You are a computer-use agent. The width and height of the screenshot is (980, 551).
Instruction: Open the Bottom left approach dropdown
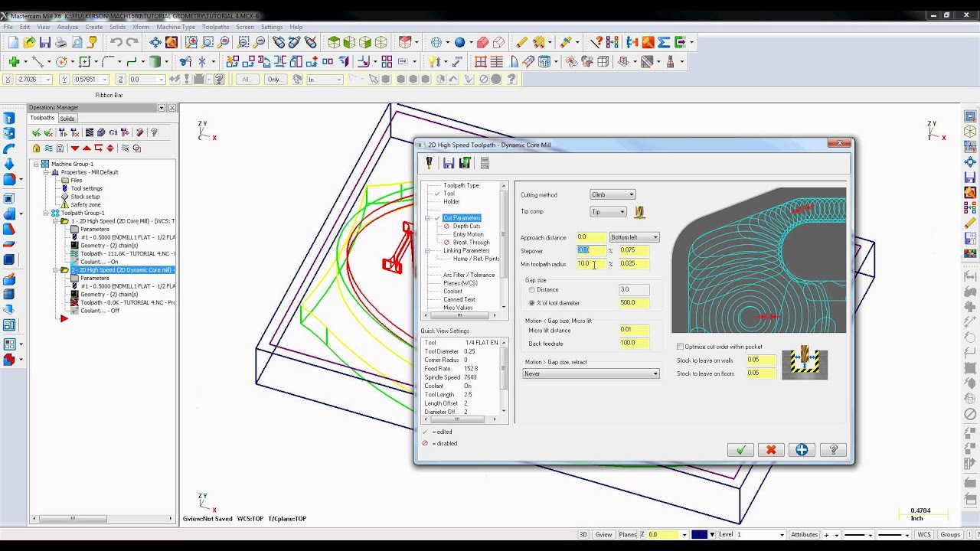click(634, 237)
